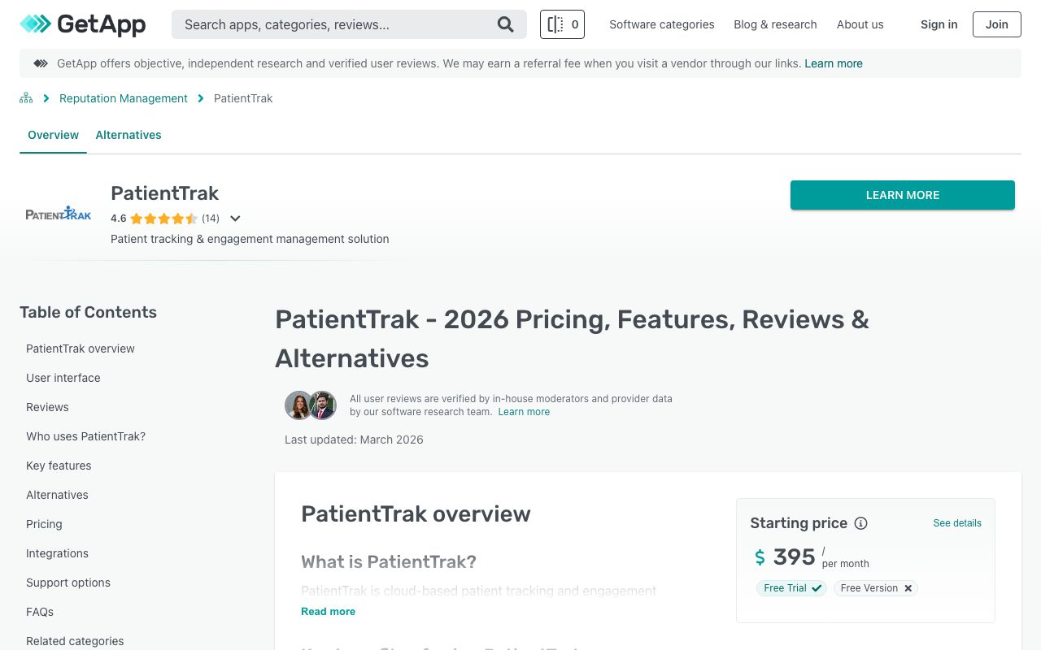Image resolution: width=1041 pixels, height=650 pixels.
Task: Click the (14) reviews count
Action: (x=211, y=219)
